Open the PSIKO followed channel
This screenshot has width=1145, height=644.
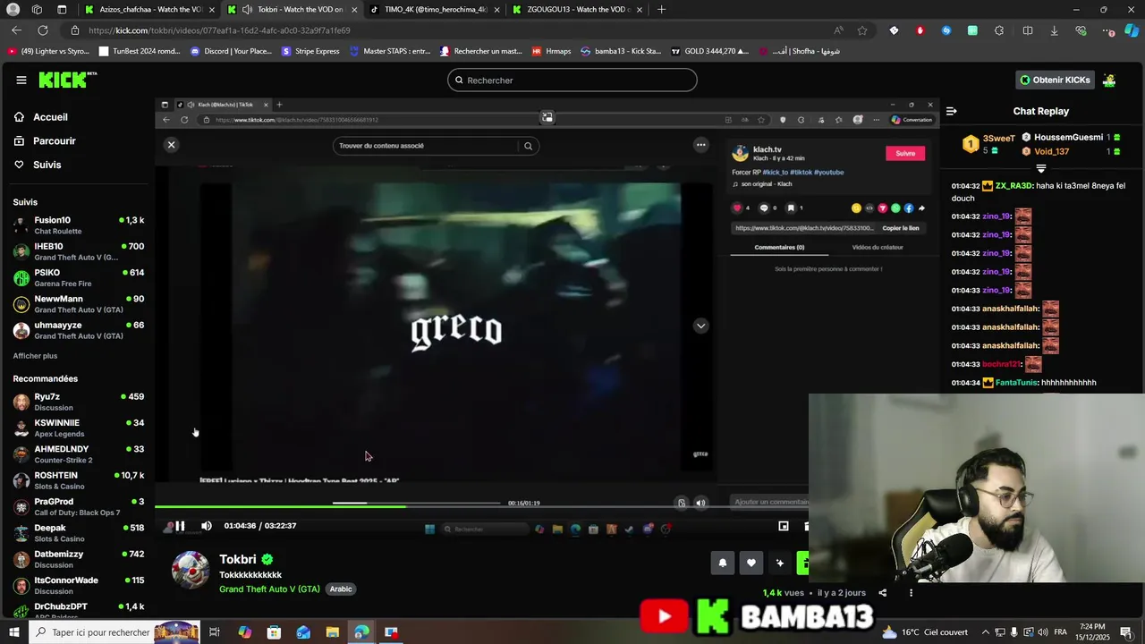click(79, 278)
